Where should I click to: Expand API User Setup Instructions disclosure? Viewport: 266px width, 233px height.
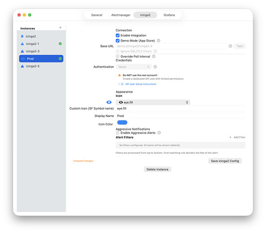pyautogui.click(x=119, y=84)
